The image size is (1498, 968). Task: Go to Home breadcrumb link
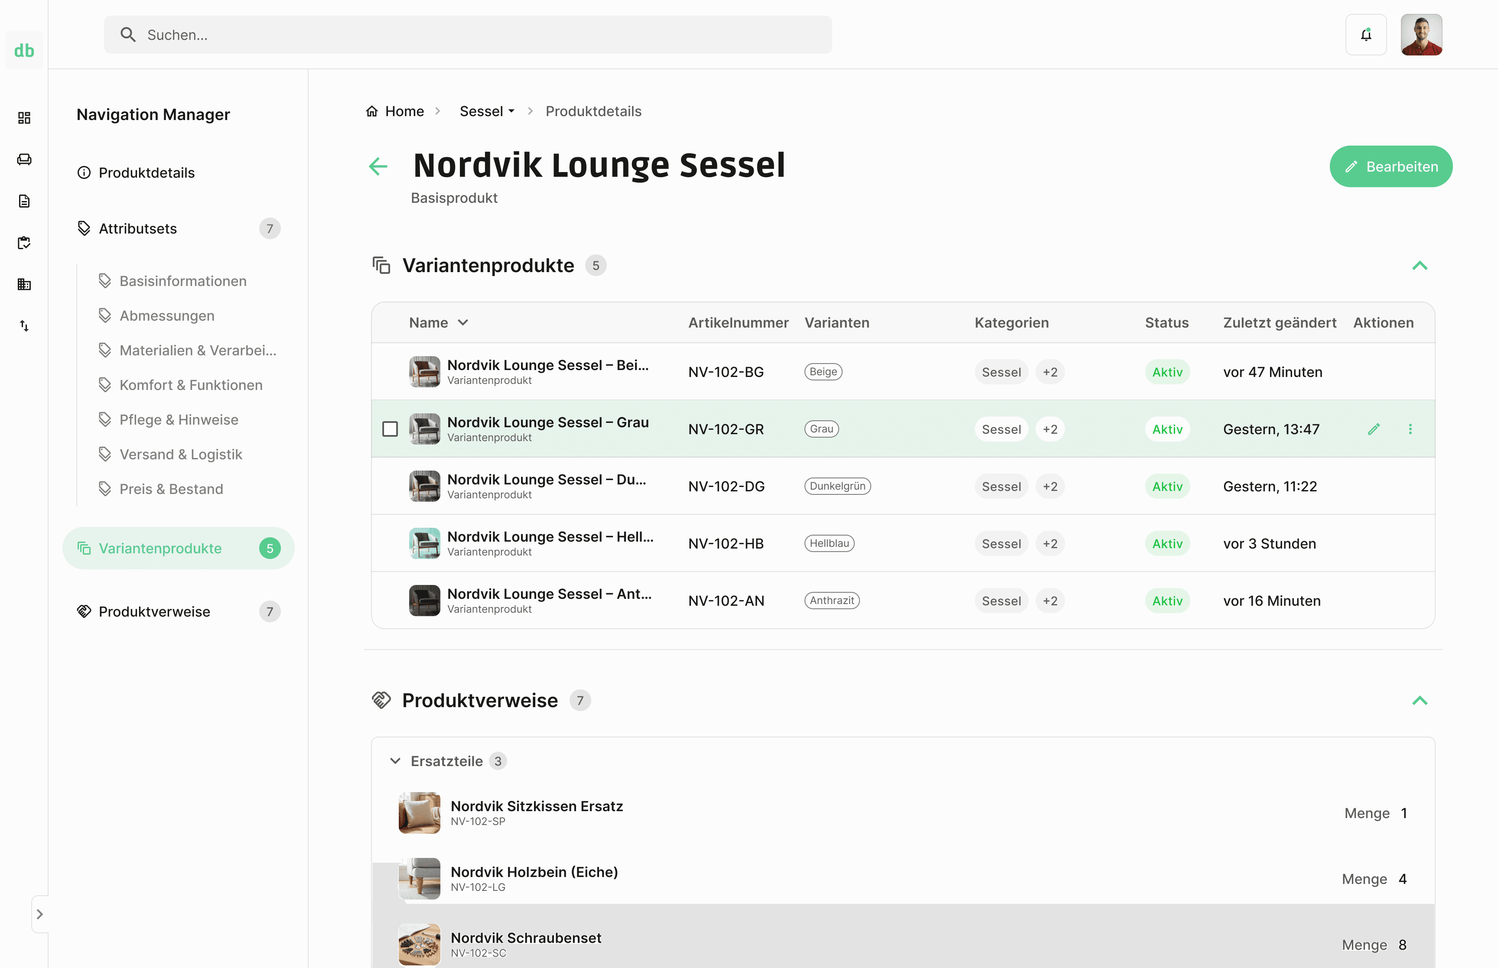click(404, 111)
